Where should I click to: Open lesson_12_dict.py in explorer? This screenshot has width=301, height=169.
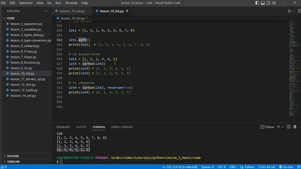tap(23, 84)
